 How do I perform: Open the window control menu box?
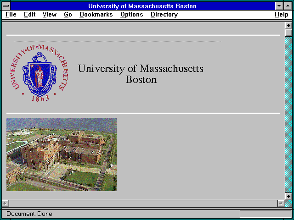click(x=6, y=6)
